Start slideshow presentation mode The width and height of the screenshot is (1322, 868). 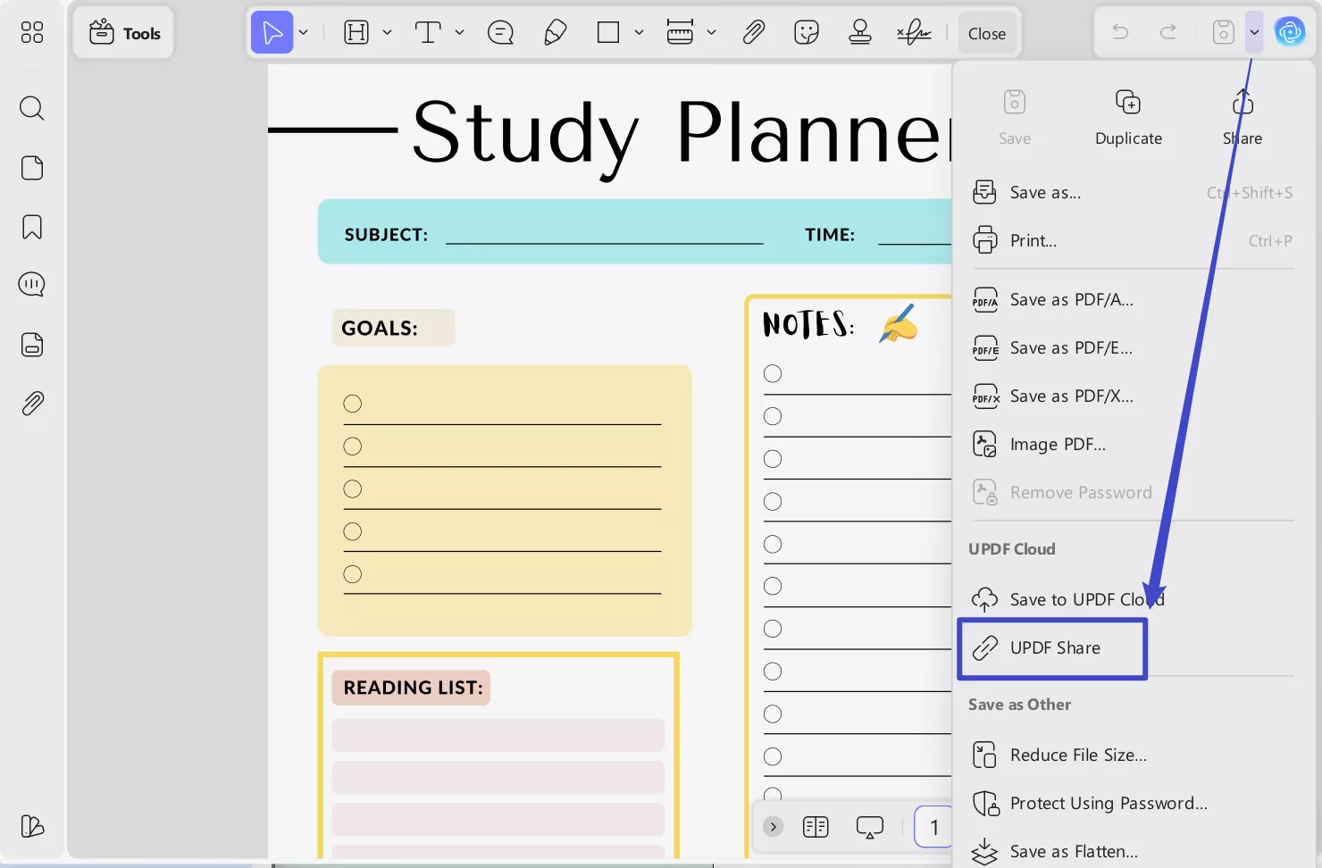click(x=869, y=827)
